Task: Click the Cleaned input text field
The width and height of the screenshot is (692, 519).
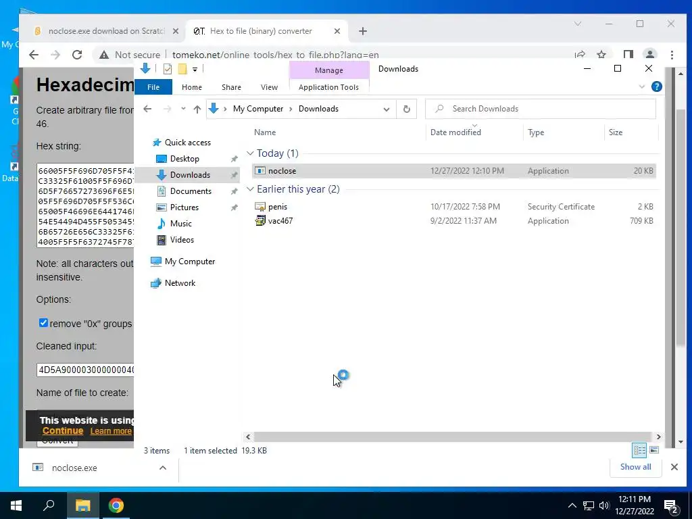Action: coord(86,370)
